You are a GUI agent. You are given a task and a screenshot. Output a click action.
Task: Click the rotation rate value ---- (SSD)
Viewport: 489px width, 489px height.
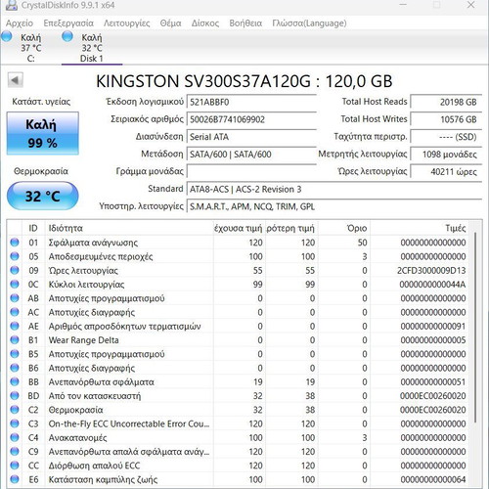click(446, 137)
